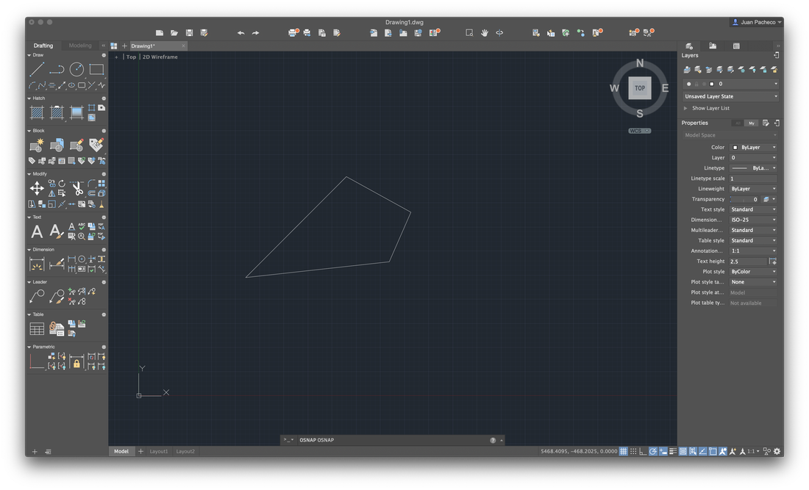Screen dimensions: 809x490
Task: Select the Multileader tool
Action: pos(37,296)
